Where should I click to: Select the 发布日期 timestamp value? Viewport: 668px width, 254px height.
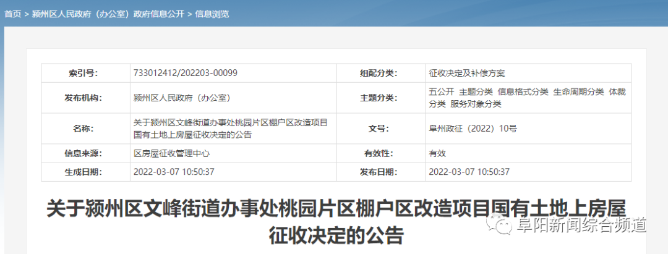[x=469, y=172]
